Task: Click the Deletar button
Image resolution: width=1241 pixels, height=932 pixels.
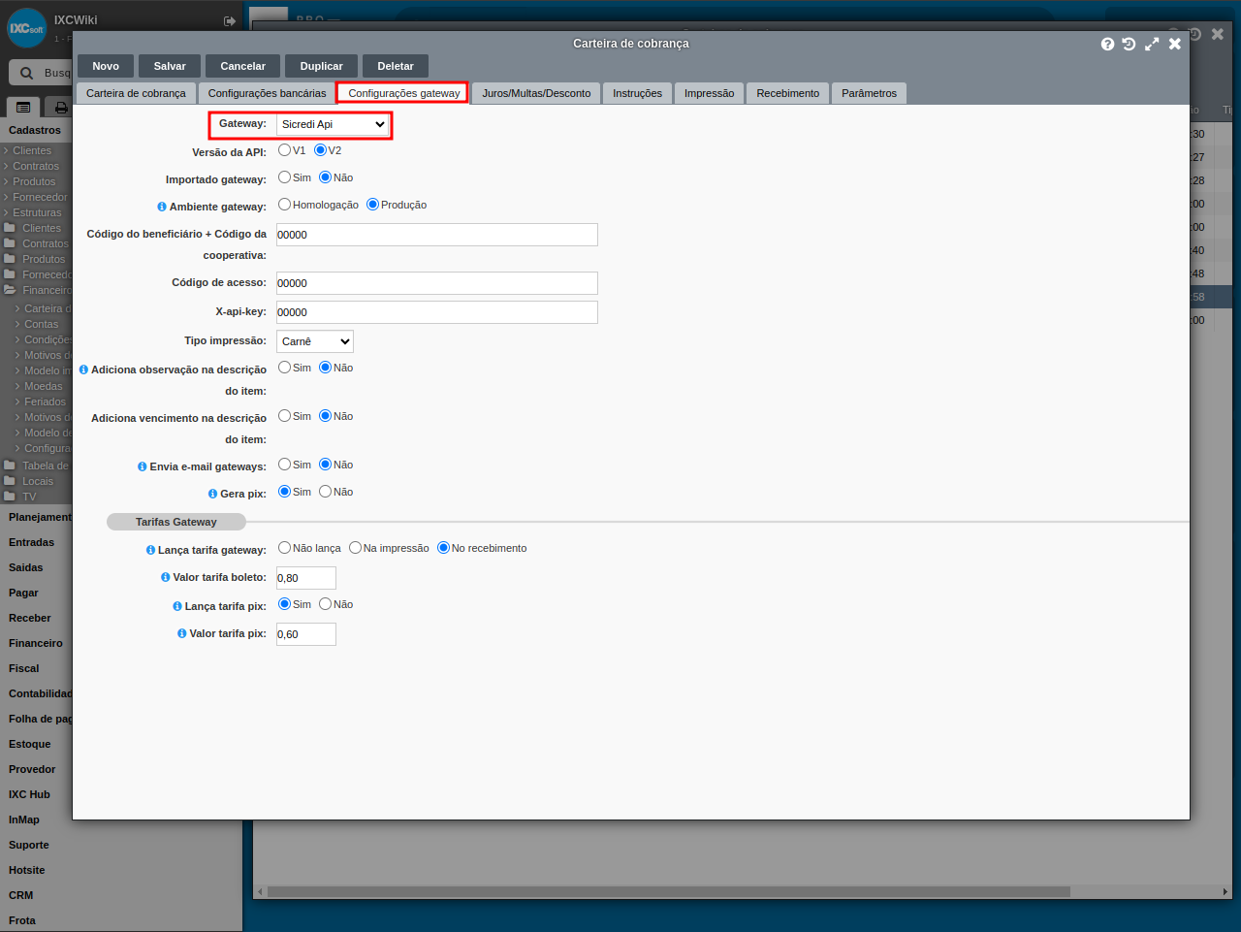Action: tap(396, 66)
